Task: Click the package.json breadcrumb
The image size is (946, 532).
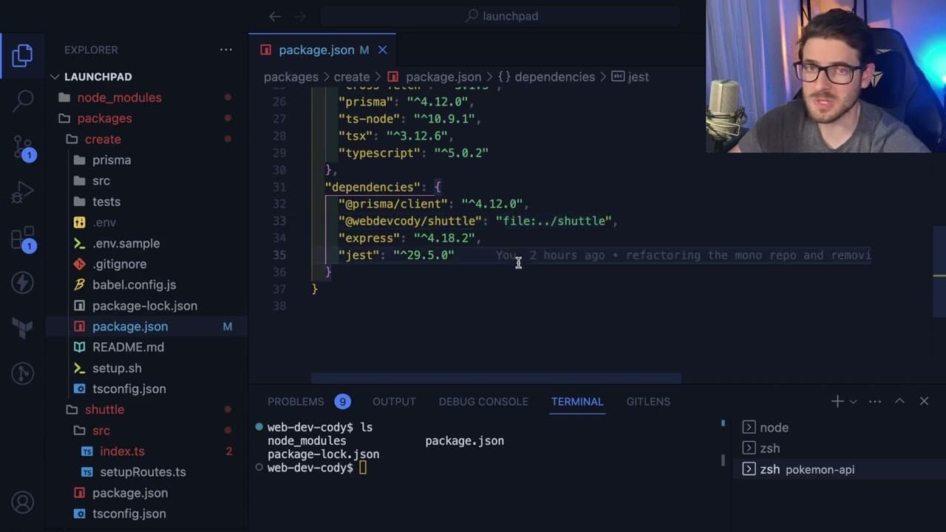Action: click(435, 77)
